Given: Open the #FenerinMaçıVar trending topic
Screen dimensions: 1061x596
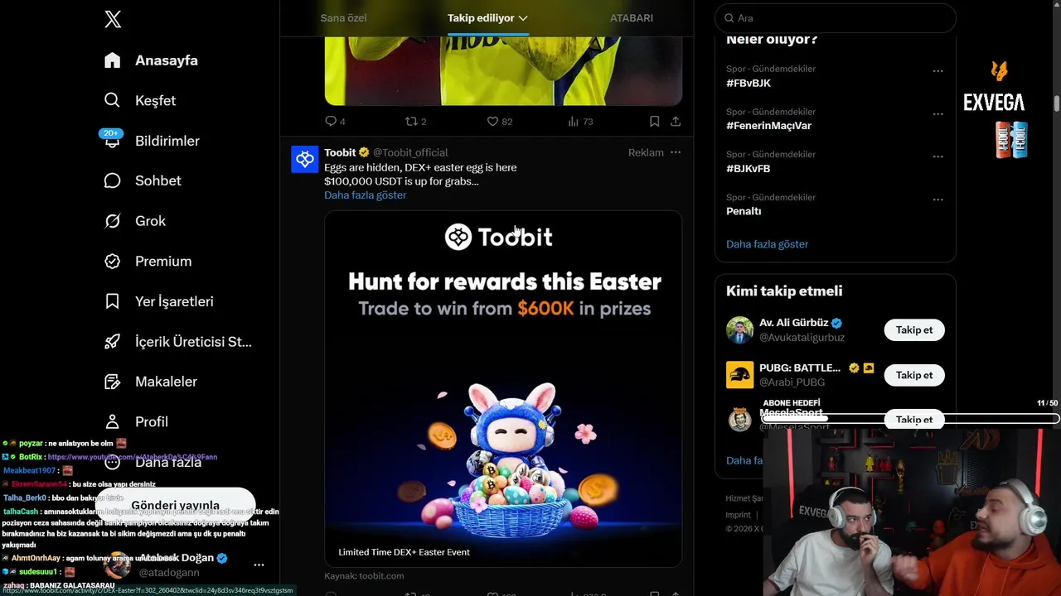Looking at the screenshot, I should (x=768, y=126).
